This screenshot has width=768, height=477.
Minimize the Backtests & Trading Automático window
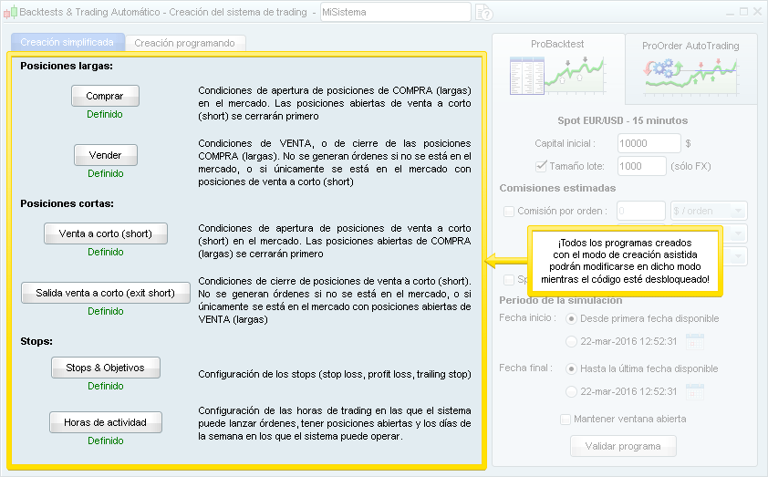[x=730, y=12]
